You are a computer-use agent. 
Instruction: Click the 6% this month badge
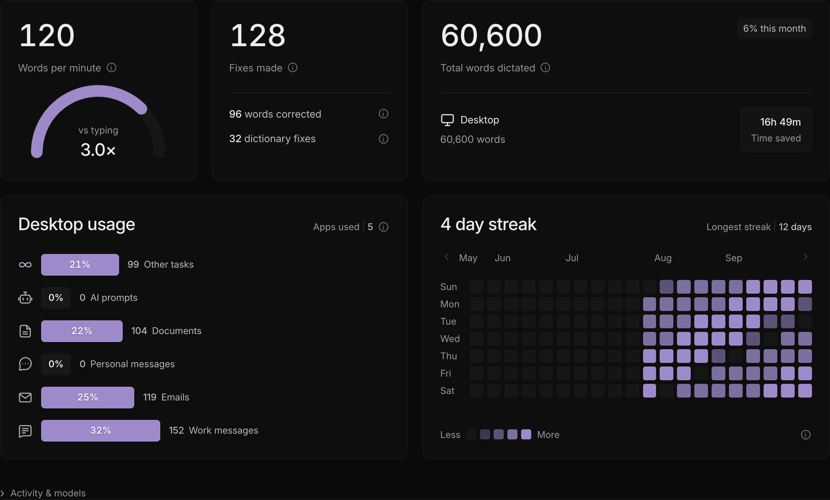774,28
